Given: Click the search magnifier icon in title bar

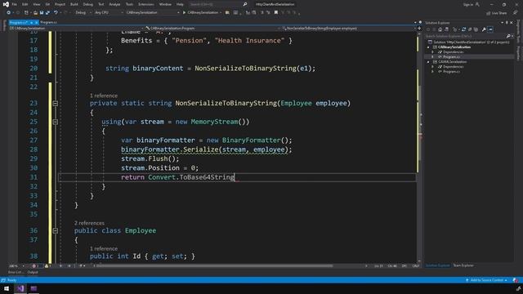Looking at the screenshot, I should point(245,4).
